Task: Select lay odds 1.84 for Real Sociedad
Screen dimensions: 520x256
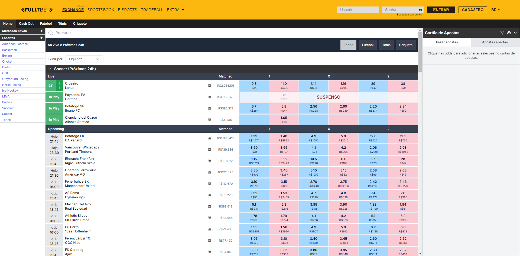Action: tap(403, 206)
